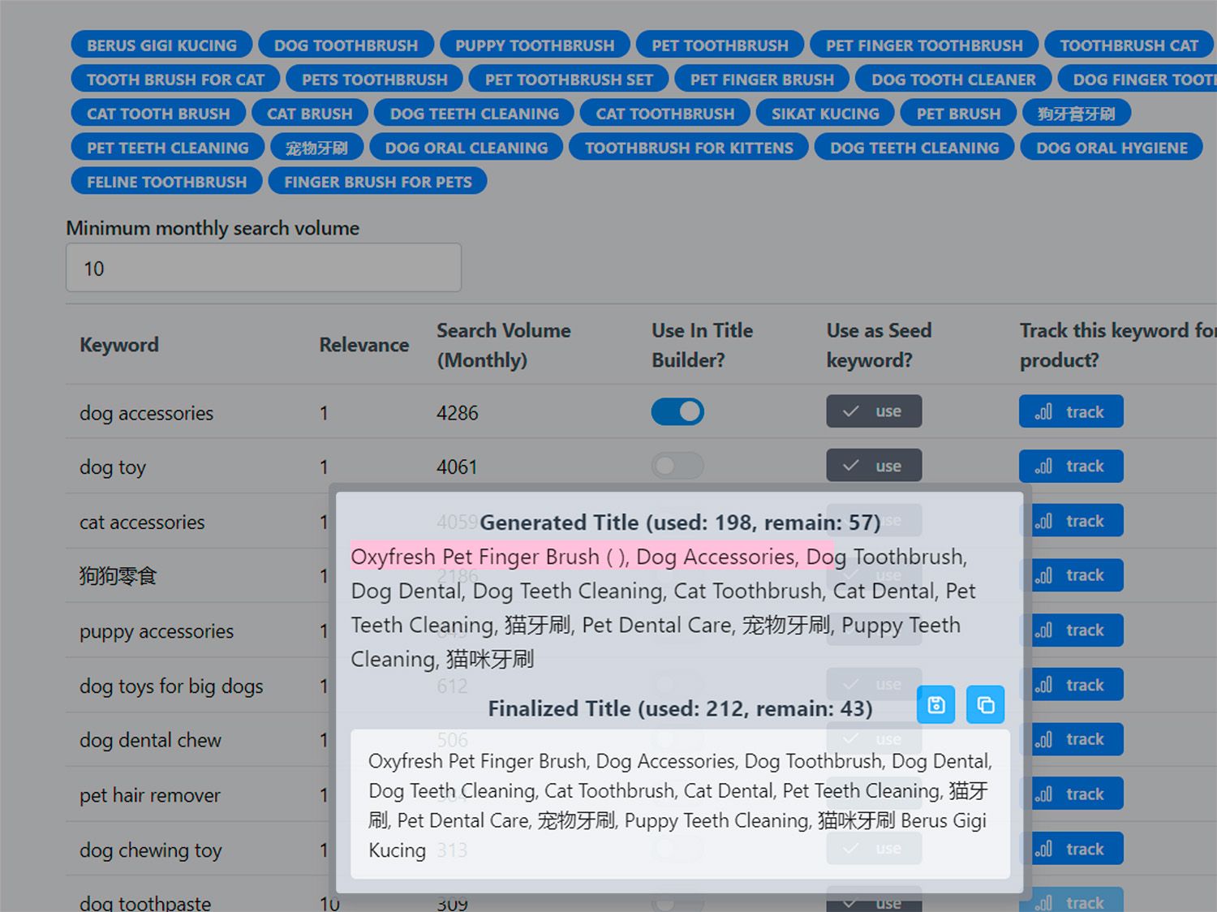Screen dimensions: 1217x912
Task: Click the 4061 search volume cell
Action: (x=458, y=467)
